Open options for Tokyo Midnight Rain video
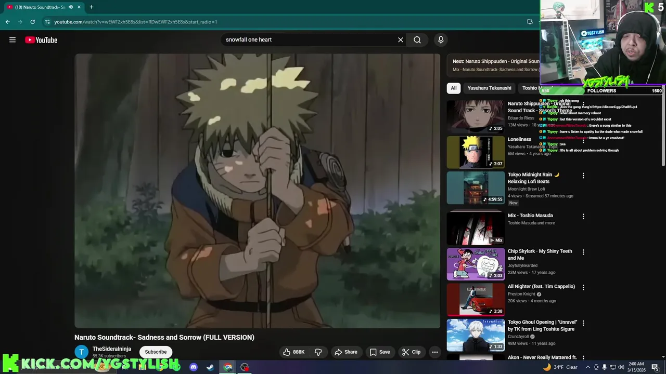 point(583,176)
